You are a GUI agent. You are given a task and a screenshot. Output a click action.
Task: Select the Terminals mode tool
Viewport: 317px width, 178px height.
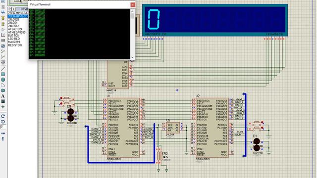[3, 24]
